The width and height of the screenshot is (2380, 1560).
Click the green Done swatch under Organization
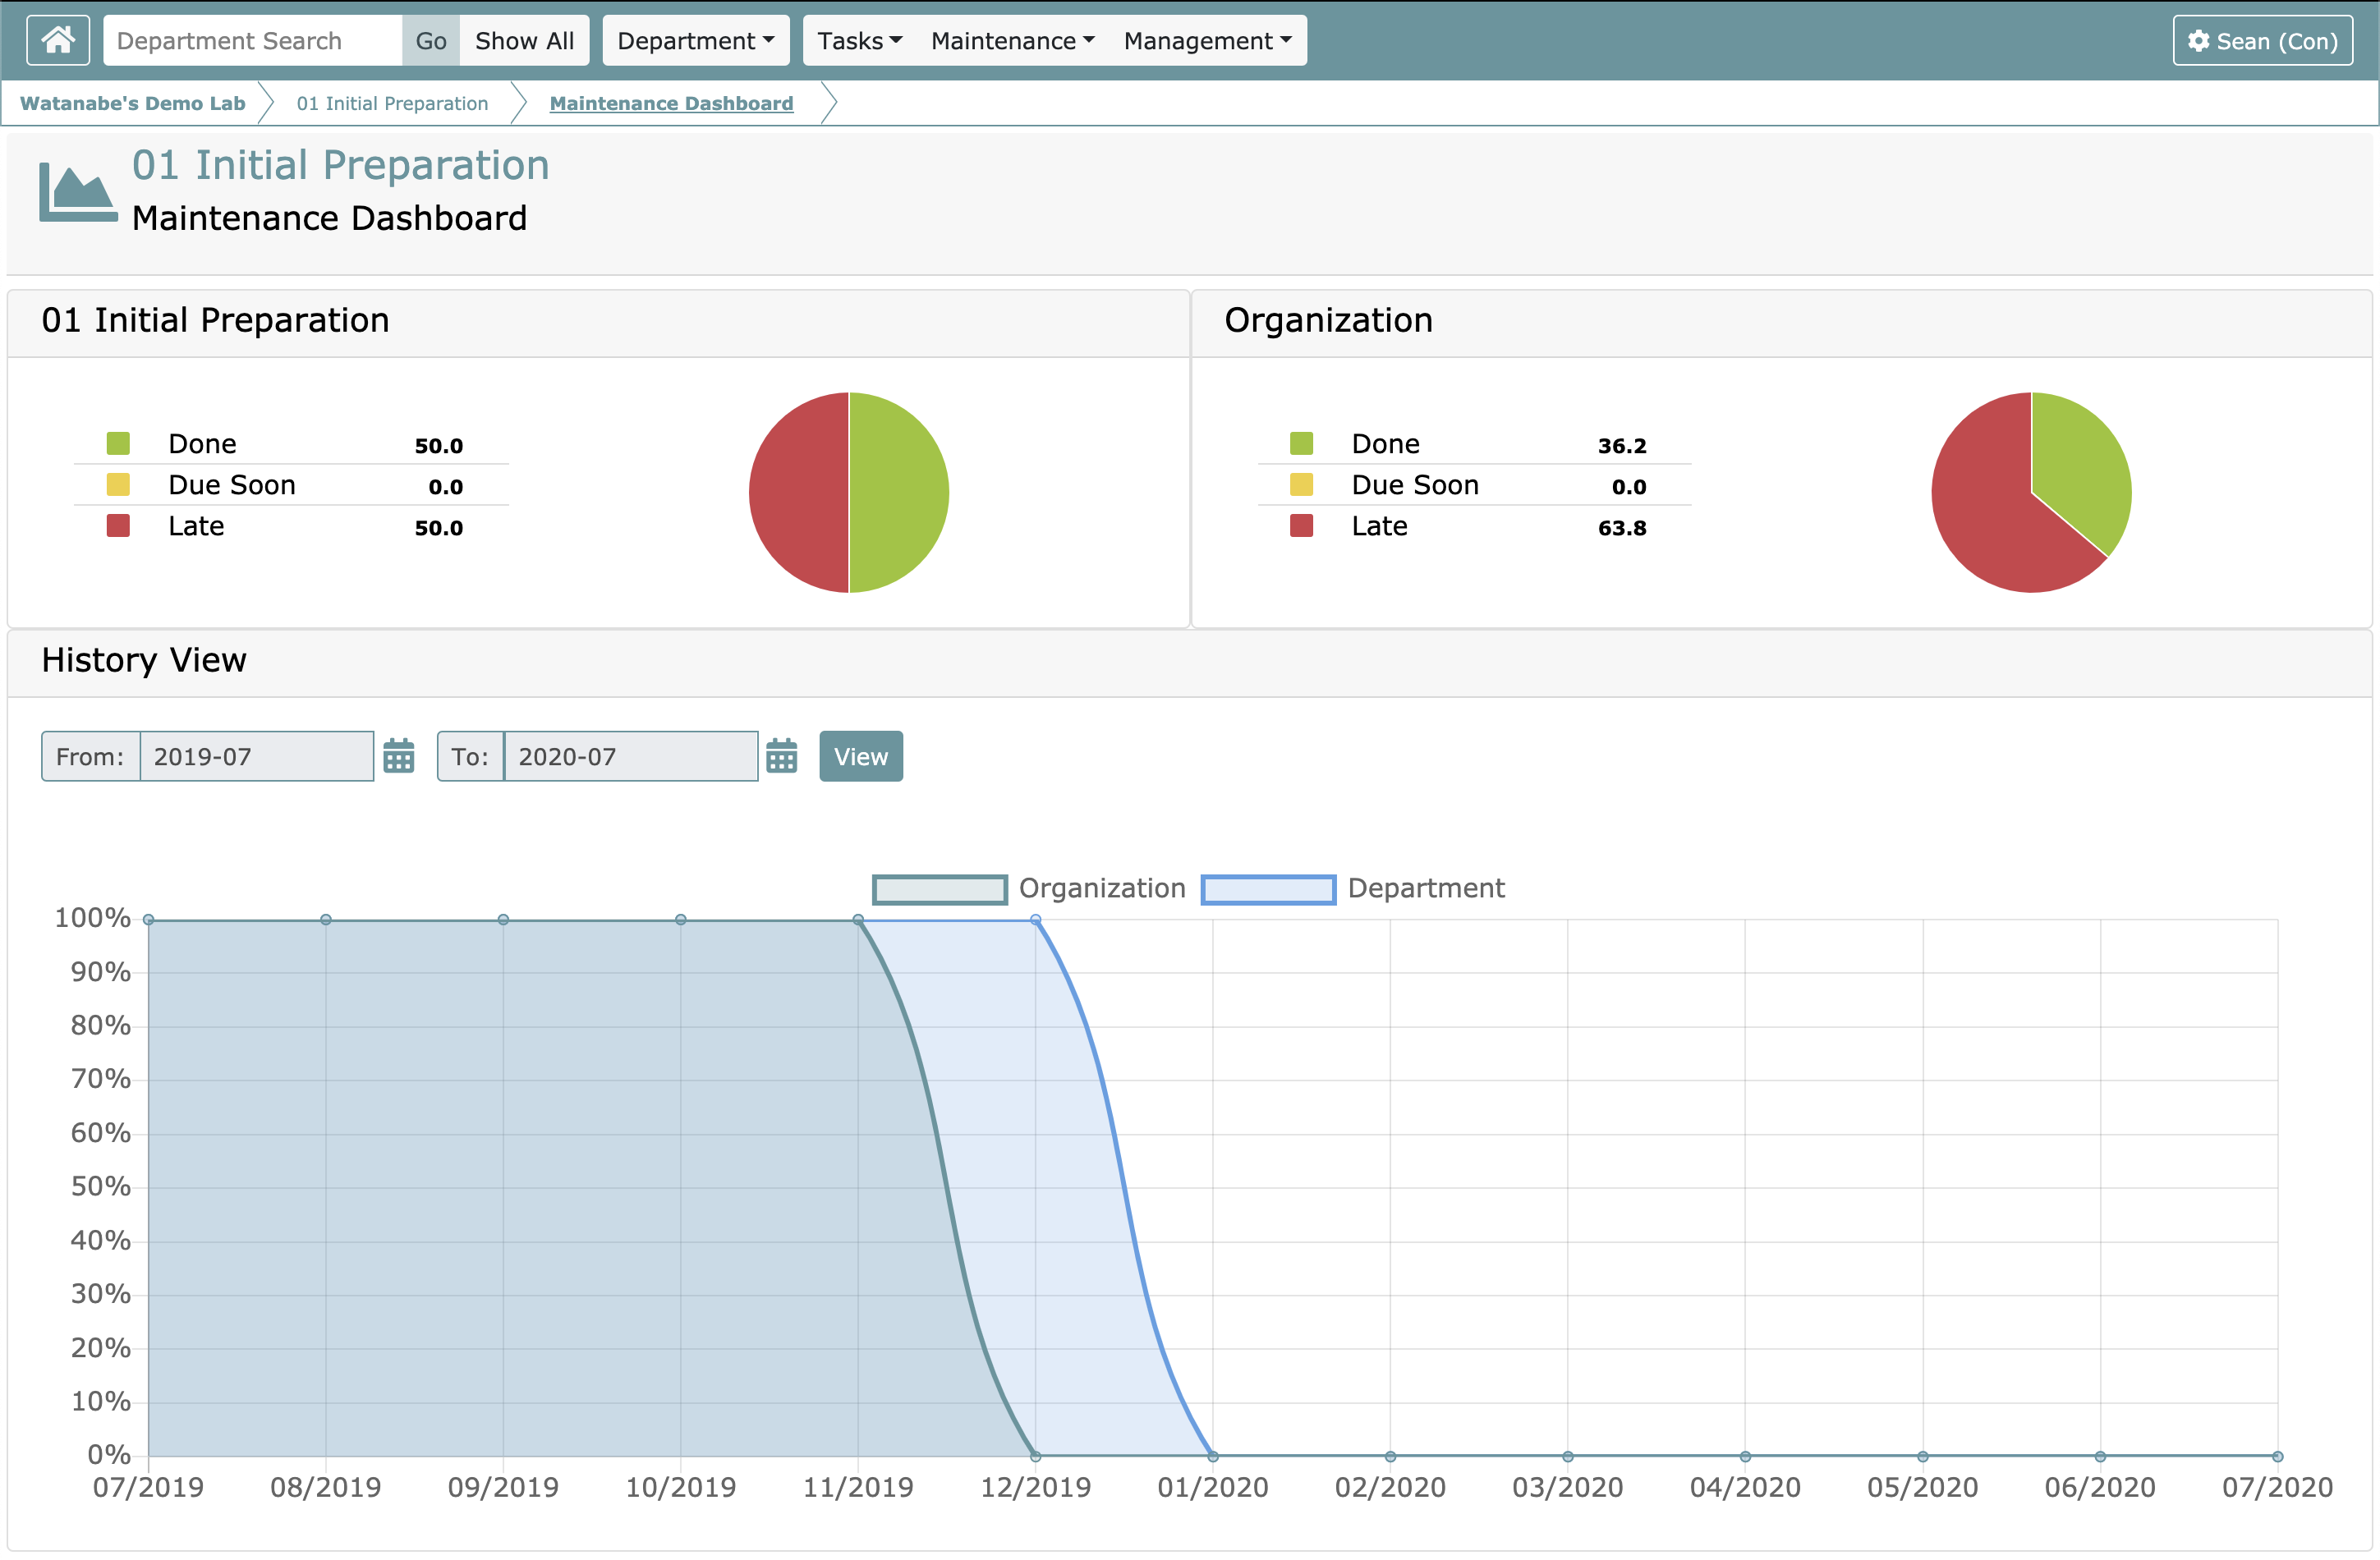[x=1301, y=443]
